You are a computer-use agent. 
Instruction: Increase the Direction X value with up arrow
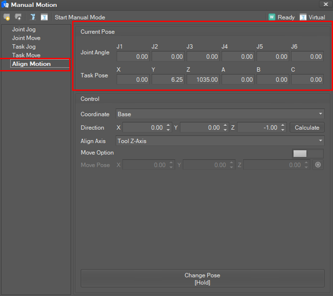[169, 125]
